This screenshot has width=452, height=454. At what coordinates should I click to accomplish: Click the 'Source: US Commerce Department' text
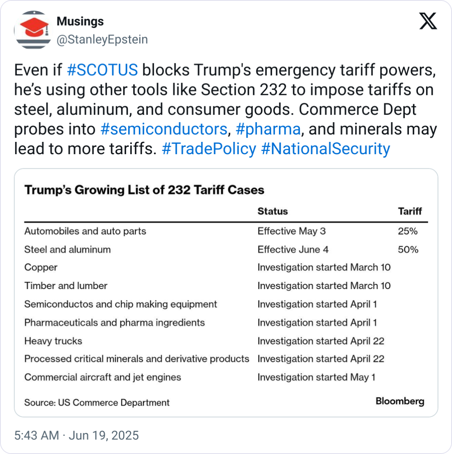(97, 403)
